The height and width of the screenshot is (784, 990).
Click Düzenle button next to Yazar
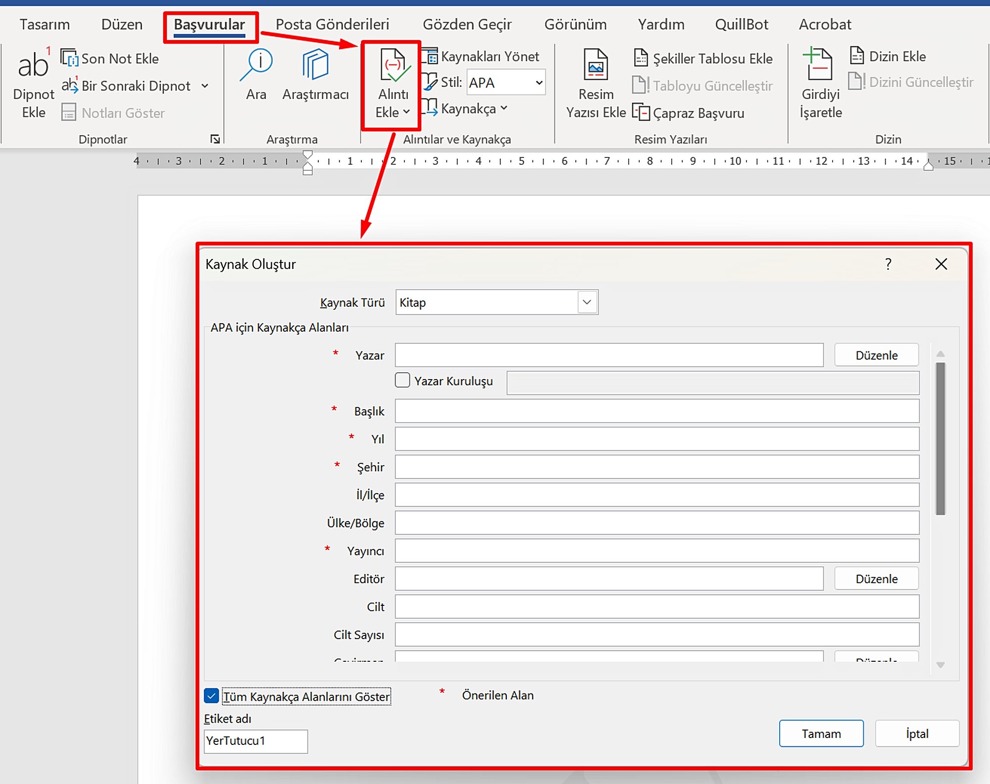[x=876, y=355]
